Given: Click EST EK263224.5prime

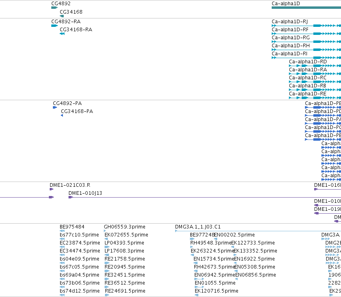Looking at the screenshot, I should point(212,251).
